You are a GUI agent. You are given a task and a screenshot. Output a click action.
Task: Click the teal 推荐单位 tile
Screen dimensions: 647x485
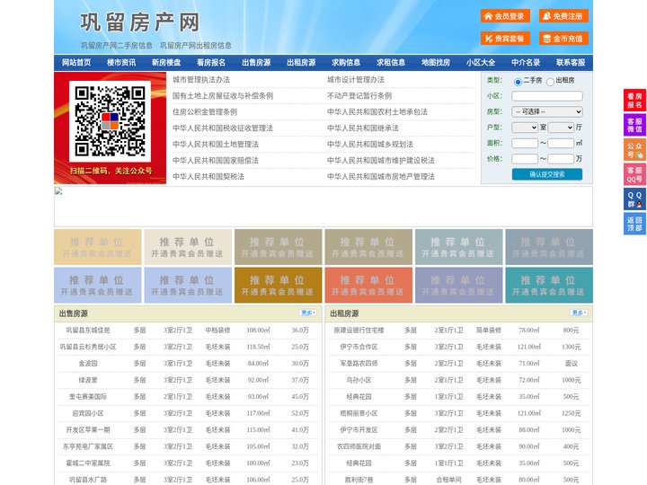click(549, 285)
